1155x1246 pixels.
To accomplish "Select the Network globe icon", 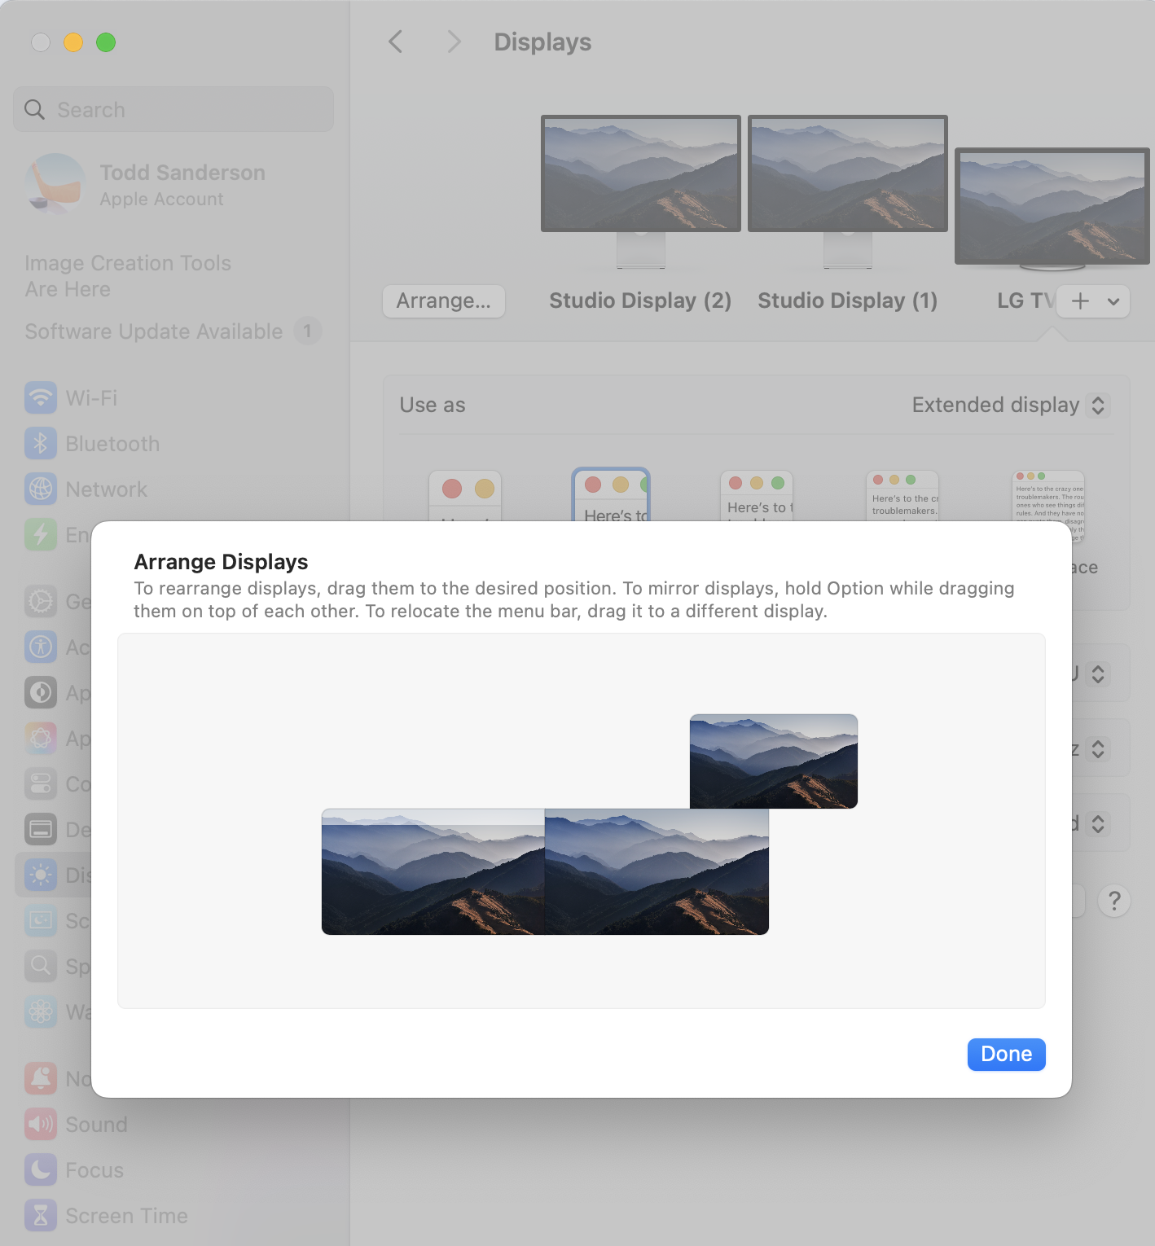I will pos(41,489).
